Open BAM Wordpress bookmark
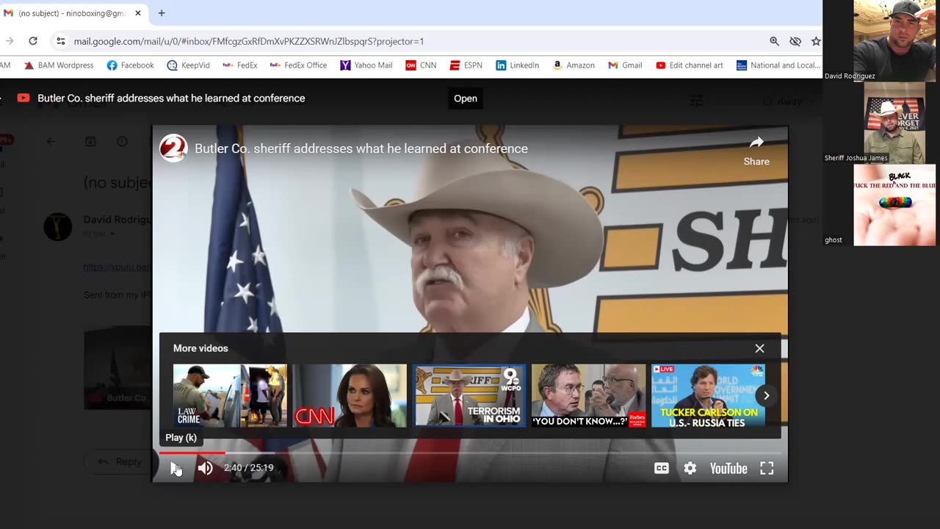Viewport: 940px width, 529px height. click(x=59, y=65)
